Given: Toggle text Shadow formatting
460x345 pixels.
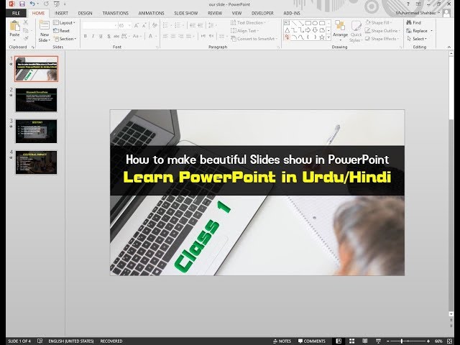Looking at the screenshot, I should [109, 36].
